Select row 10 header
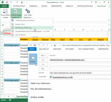111x102 pixels. (2, 60)
